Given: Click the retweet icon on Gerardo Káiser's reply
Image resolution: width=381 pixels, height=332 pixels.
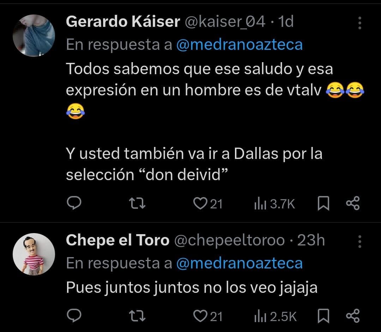Looking at the screenshot, I should (138, 202).
